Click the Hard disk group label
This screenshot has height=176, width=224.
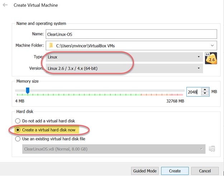25,111
